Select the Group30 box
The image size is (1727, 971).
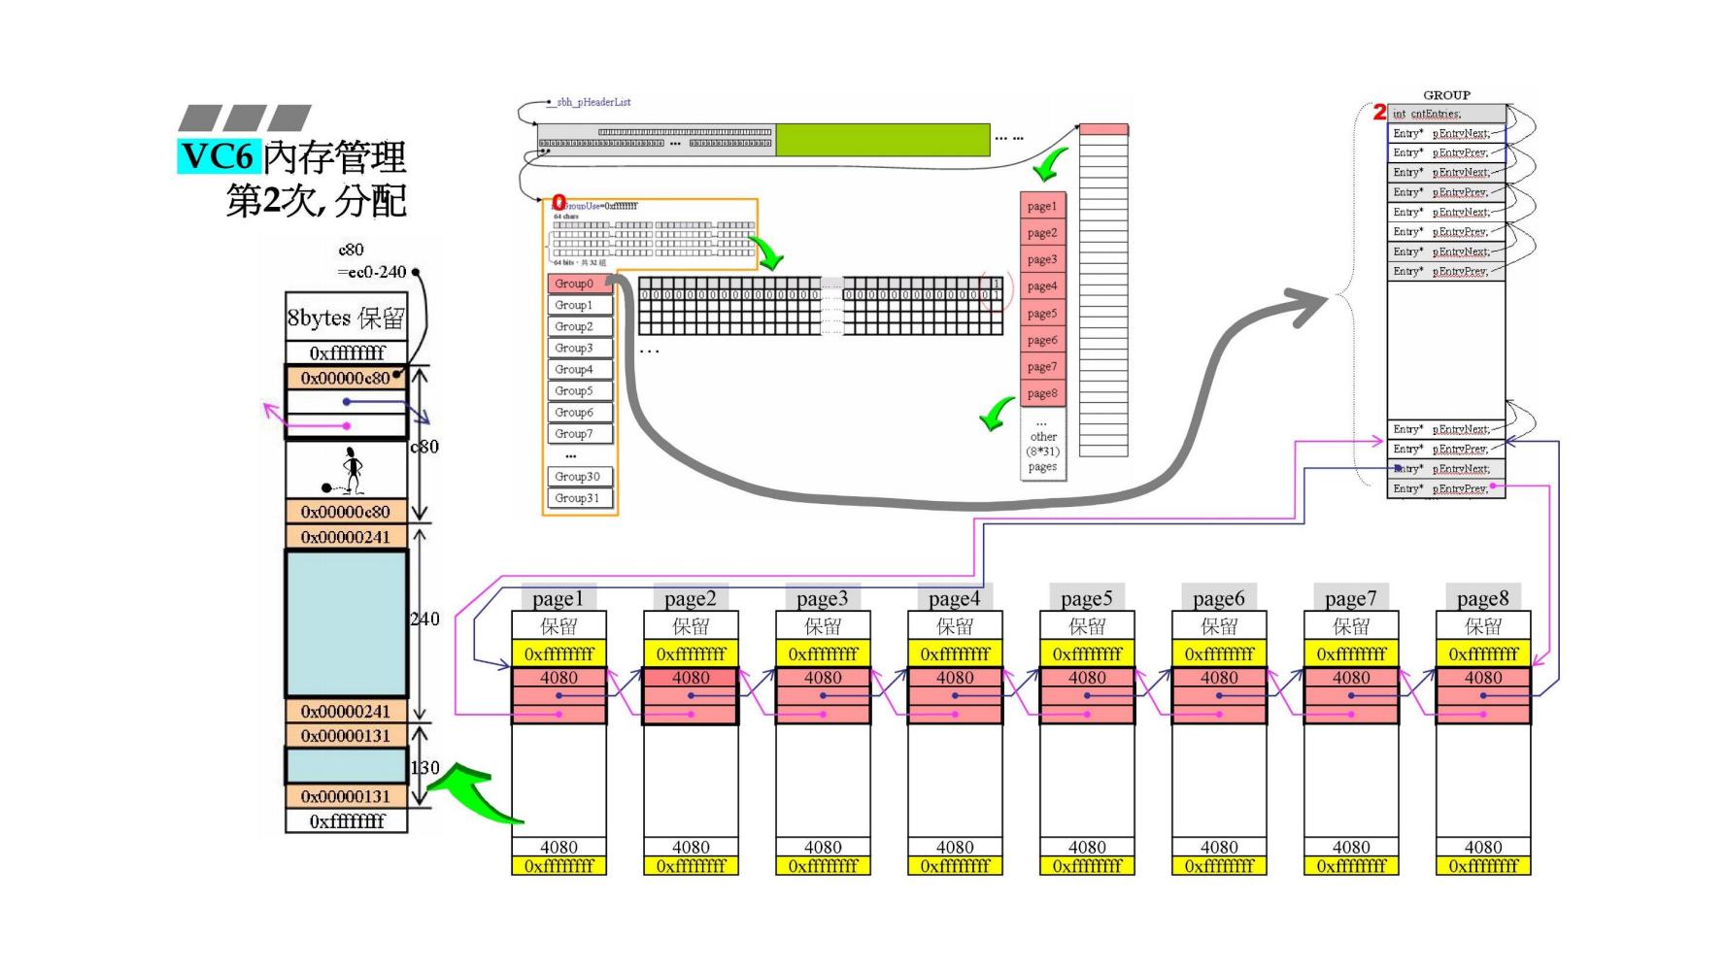click(x=580, y=477)
